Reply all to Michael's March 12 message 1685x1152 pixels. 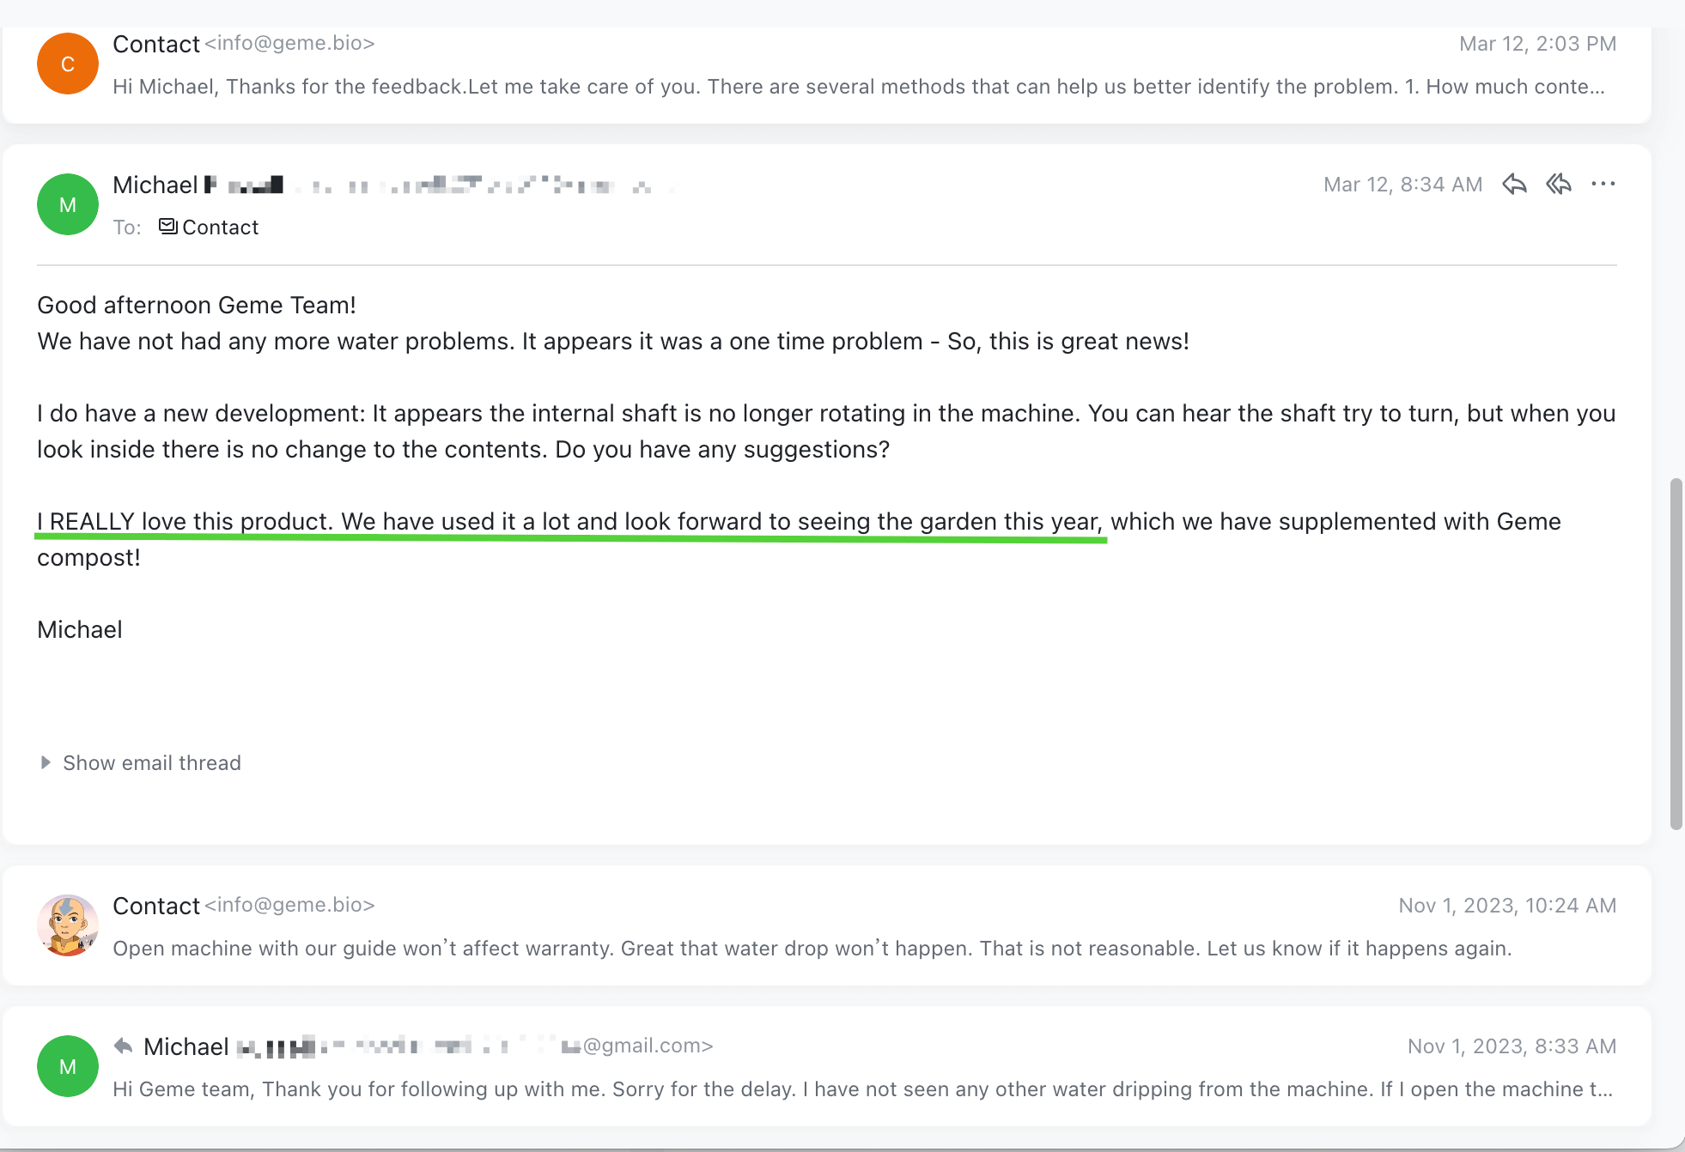point(1559,183)
